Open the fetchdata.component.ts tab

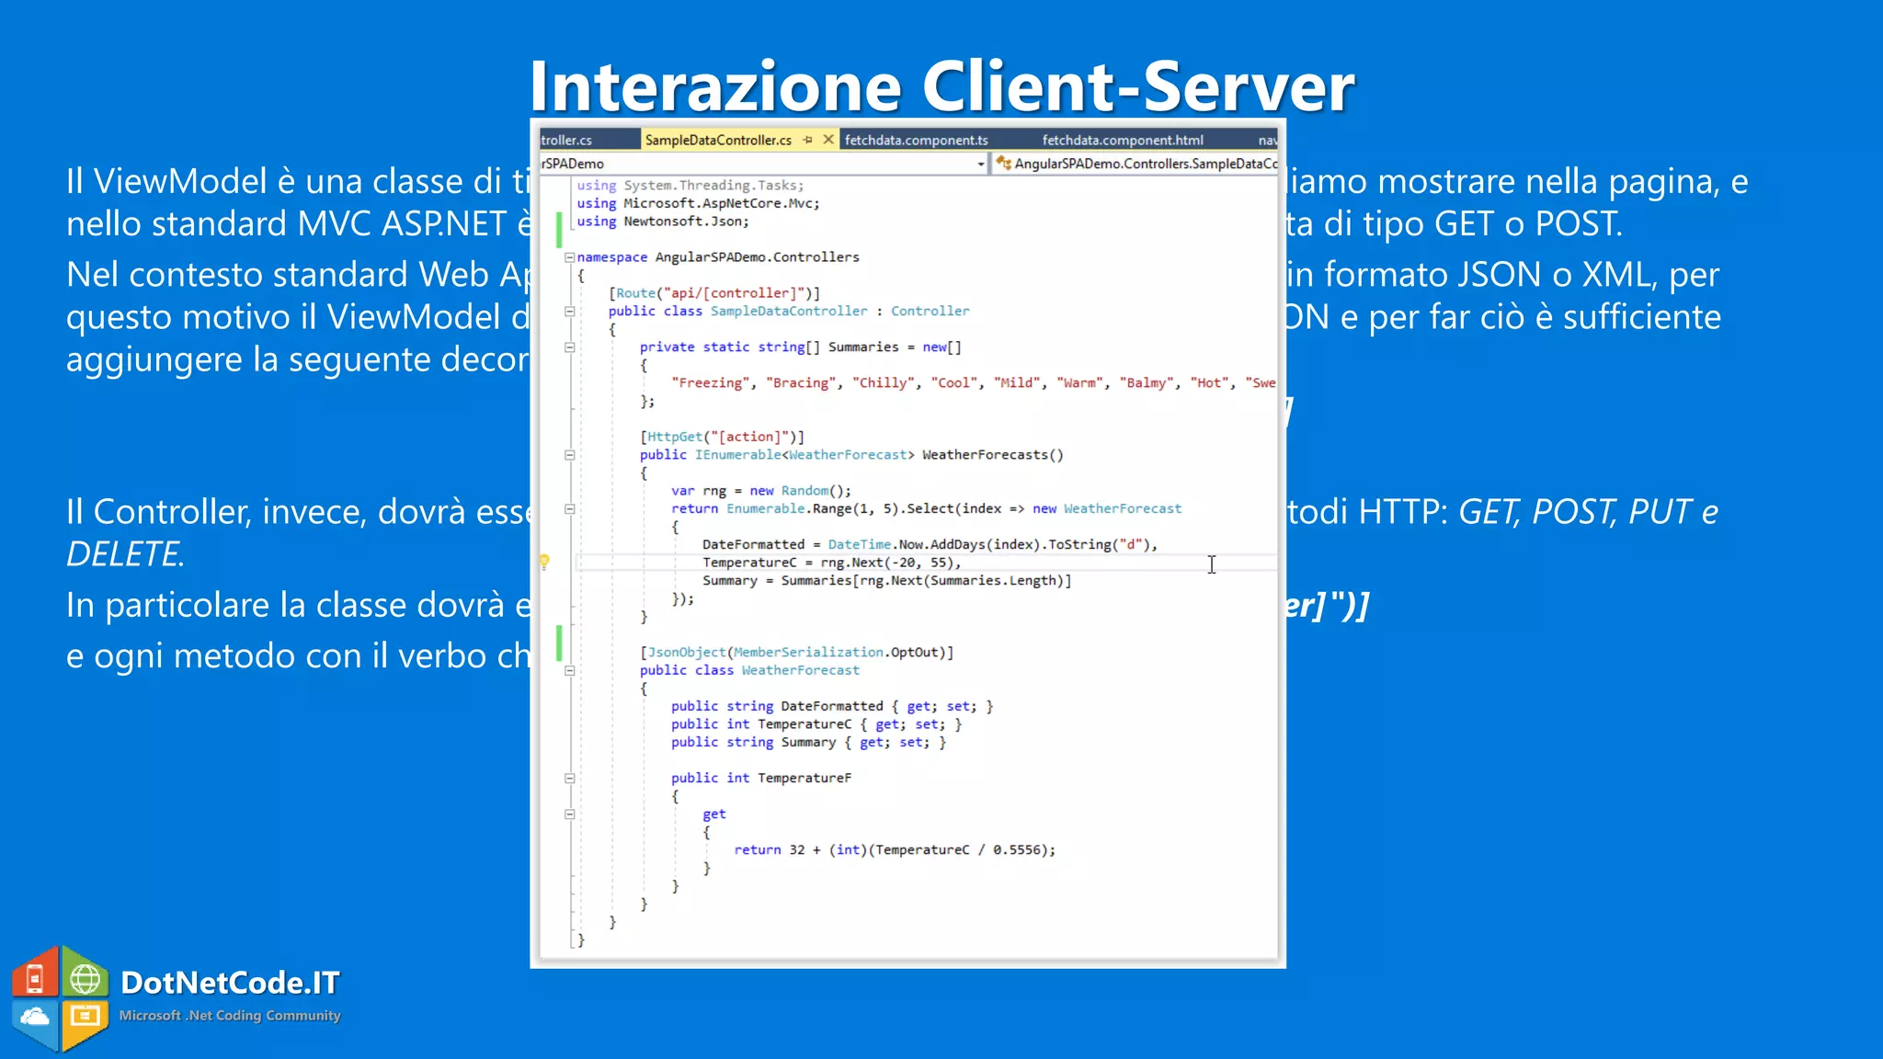point(916,140)
